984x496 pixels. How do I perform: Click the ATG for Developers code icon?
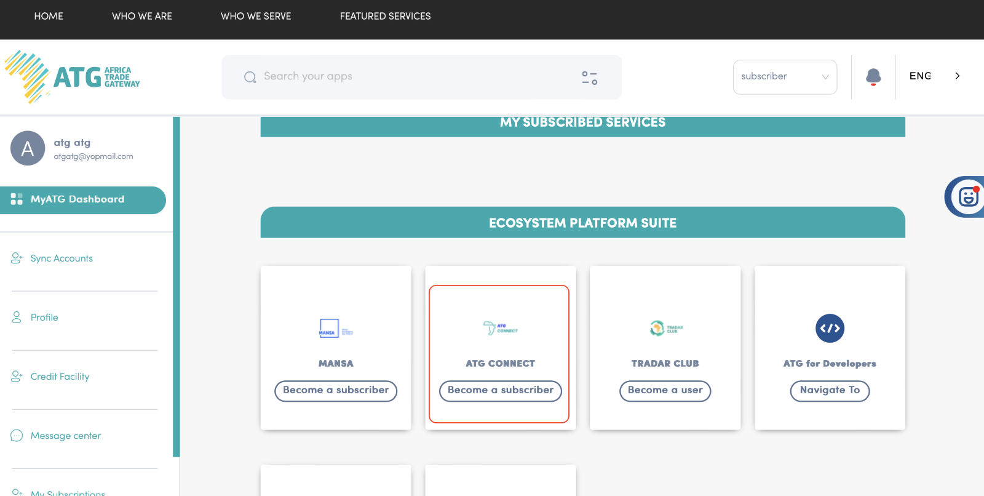tap(830, 328)
